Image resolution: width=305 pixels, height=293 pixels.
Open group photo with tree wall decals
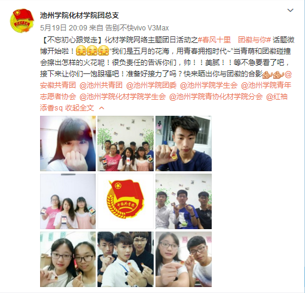[126, 143]
